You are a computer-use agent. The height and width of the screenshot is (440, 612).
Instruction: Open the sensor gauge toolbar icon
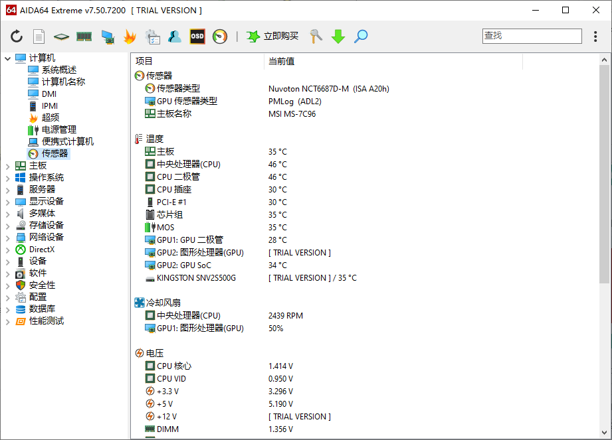tap(220, 37)
